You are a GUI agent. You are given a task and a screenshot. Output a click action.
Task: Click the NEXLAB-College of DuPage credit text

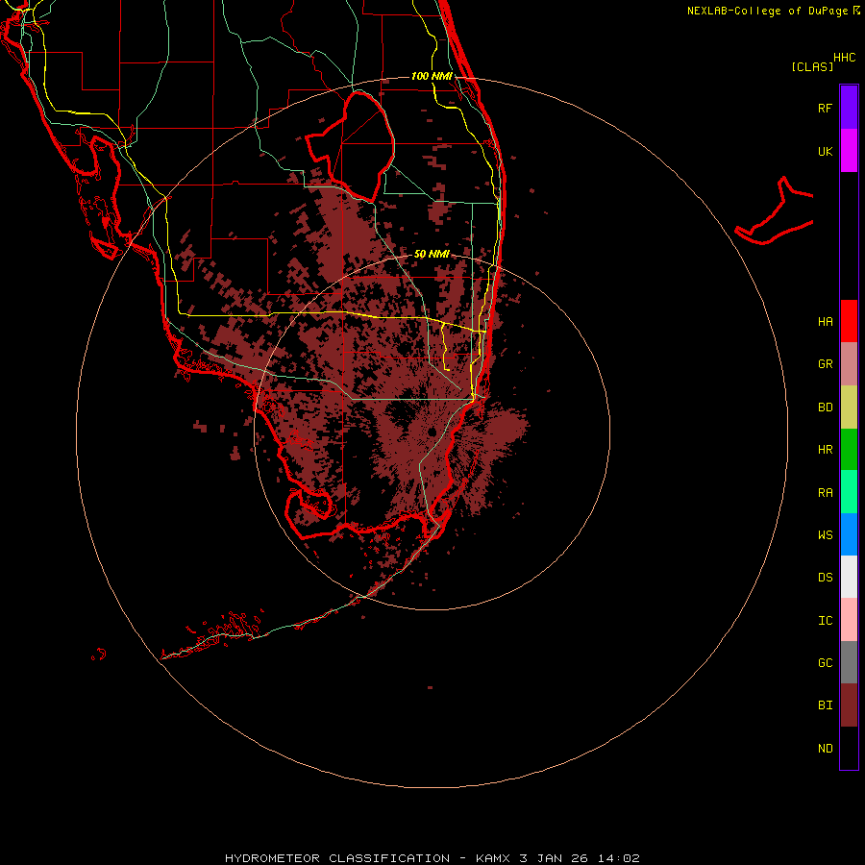point(767,11)
